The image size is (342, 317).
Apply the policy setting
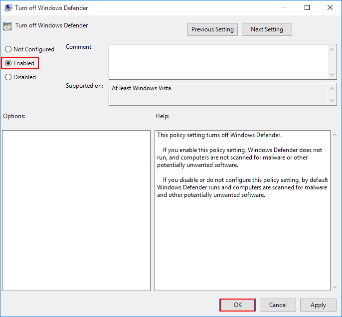click(318, 305)
